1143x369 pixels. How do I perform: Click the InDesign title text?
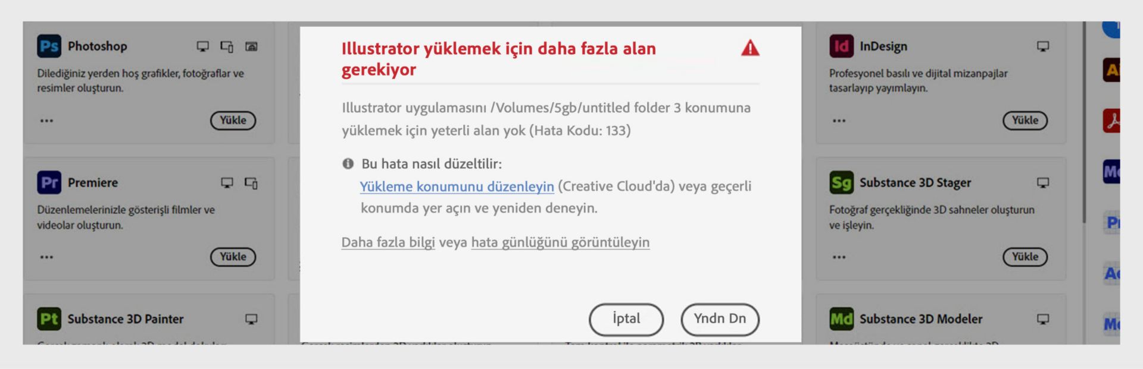point(883,46)
